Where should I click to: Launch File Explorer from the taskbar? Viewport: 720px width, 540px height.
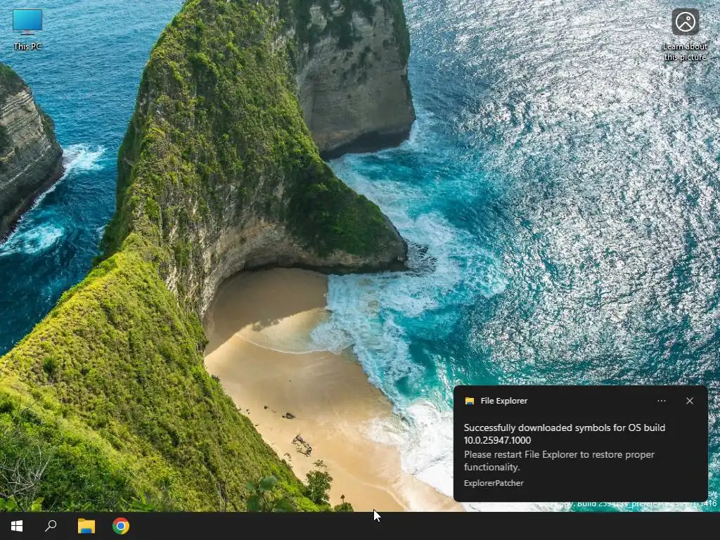pyautogui.click(x=86, y=526)
